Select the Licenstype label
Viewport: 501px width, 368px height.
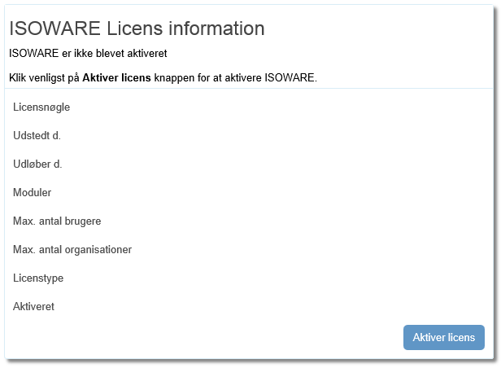click(x=38, y=278)
